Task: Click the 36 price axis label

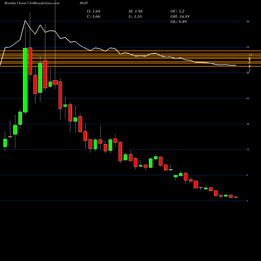Action: pos(248,21)
